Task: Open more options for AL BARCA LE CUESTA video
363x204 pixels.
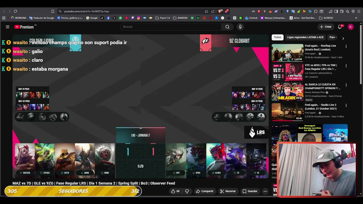Action: 346,85
